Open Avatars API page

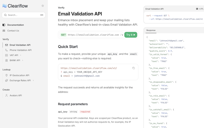[x=16, y=95]
